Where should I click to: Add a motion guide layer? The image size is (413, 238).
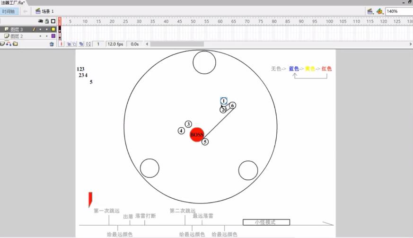coord(9,44)
